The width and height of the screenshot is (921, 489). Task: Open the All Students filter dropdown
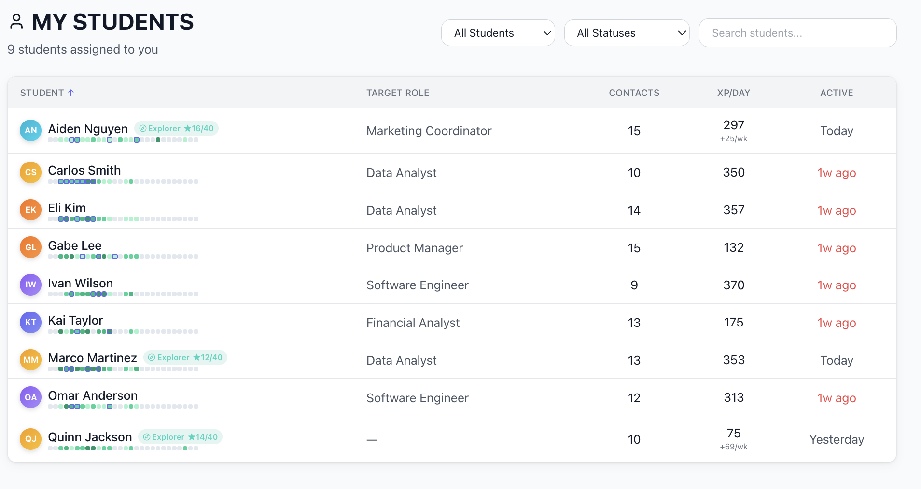pyautogui.click(x=498, y=33)
